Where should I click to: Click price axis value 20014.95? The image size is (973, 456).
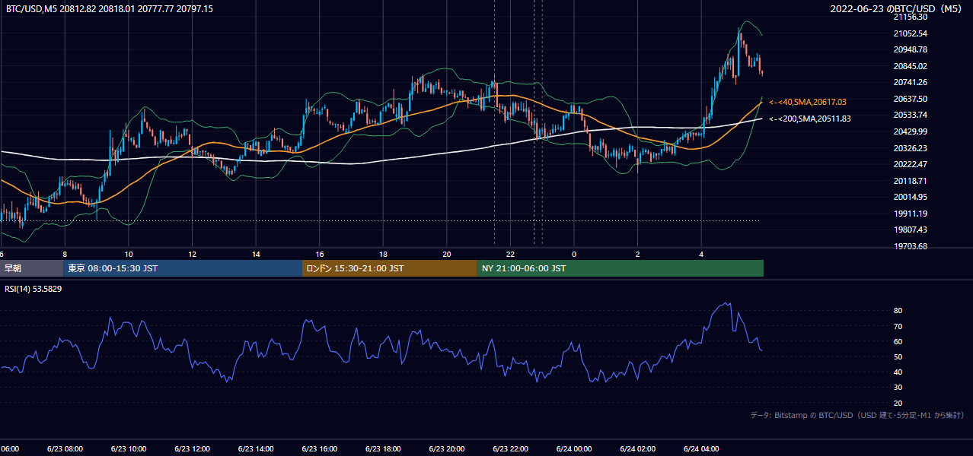click(910, 197)
